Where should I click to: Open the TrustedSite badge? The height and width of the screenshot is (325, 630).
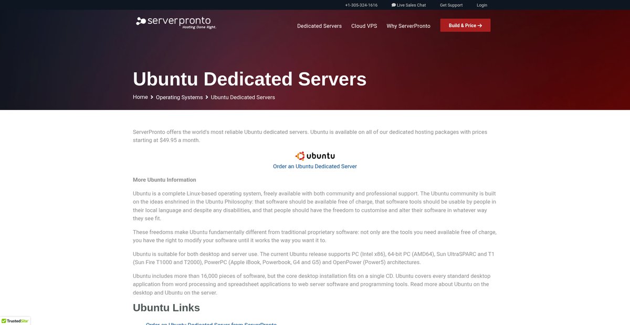[x=15, y=321]
